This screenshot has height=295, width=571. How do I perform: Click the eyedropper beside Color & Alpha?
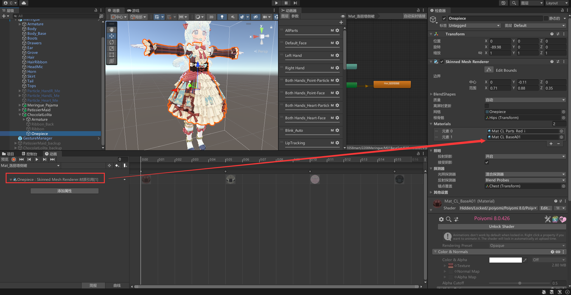525,260
